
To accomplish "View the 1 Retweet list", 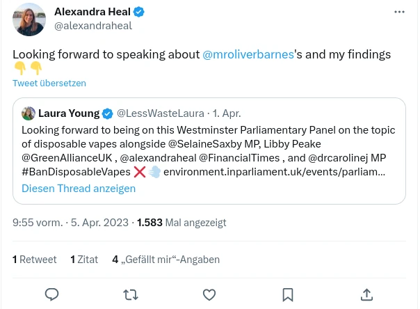I will pos(35,260).
